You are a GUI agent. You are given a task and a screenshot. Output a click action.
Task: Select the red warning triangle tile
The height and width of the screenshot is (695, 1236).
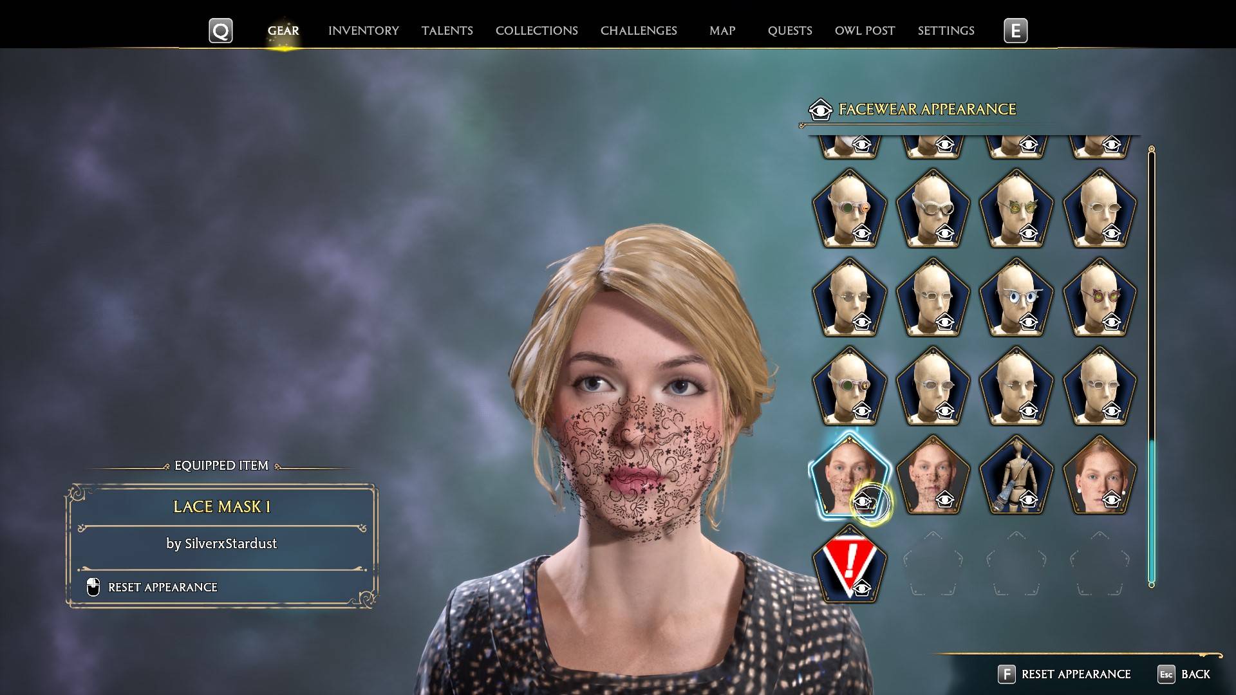849,564
